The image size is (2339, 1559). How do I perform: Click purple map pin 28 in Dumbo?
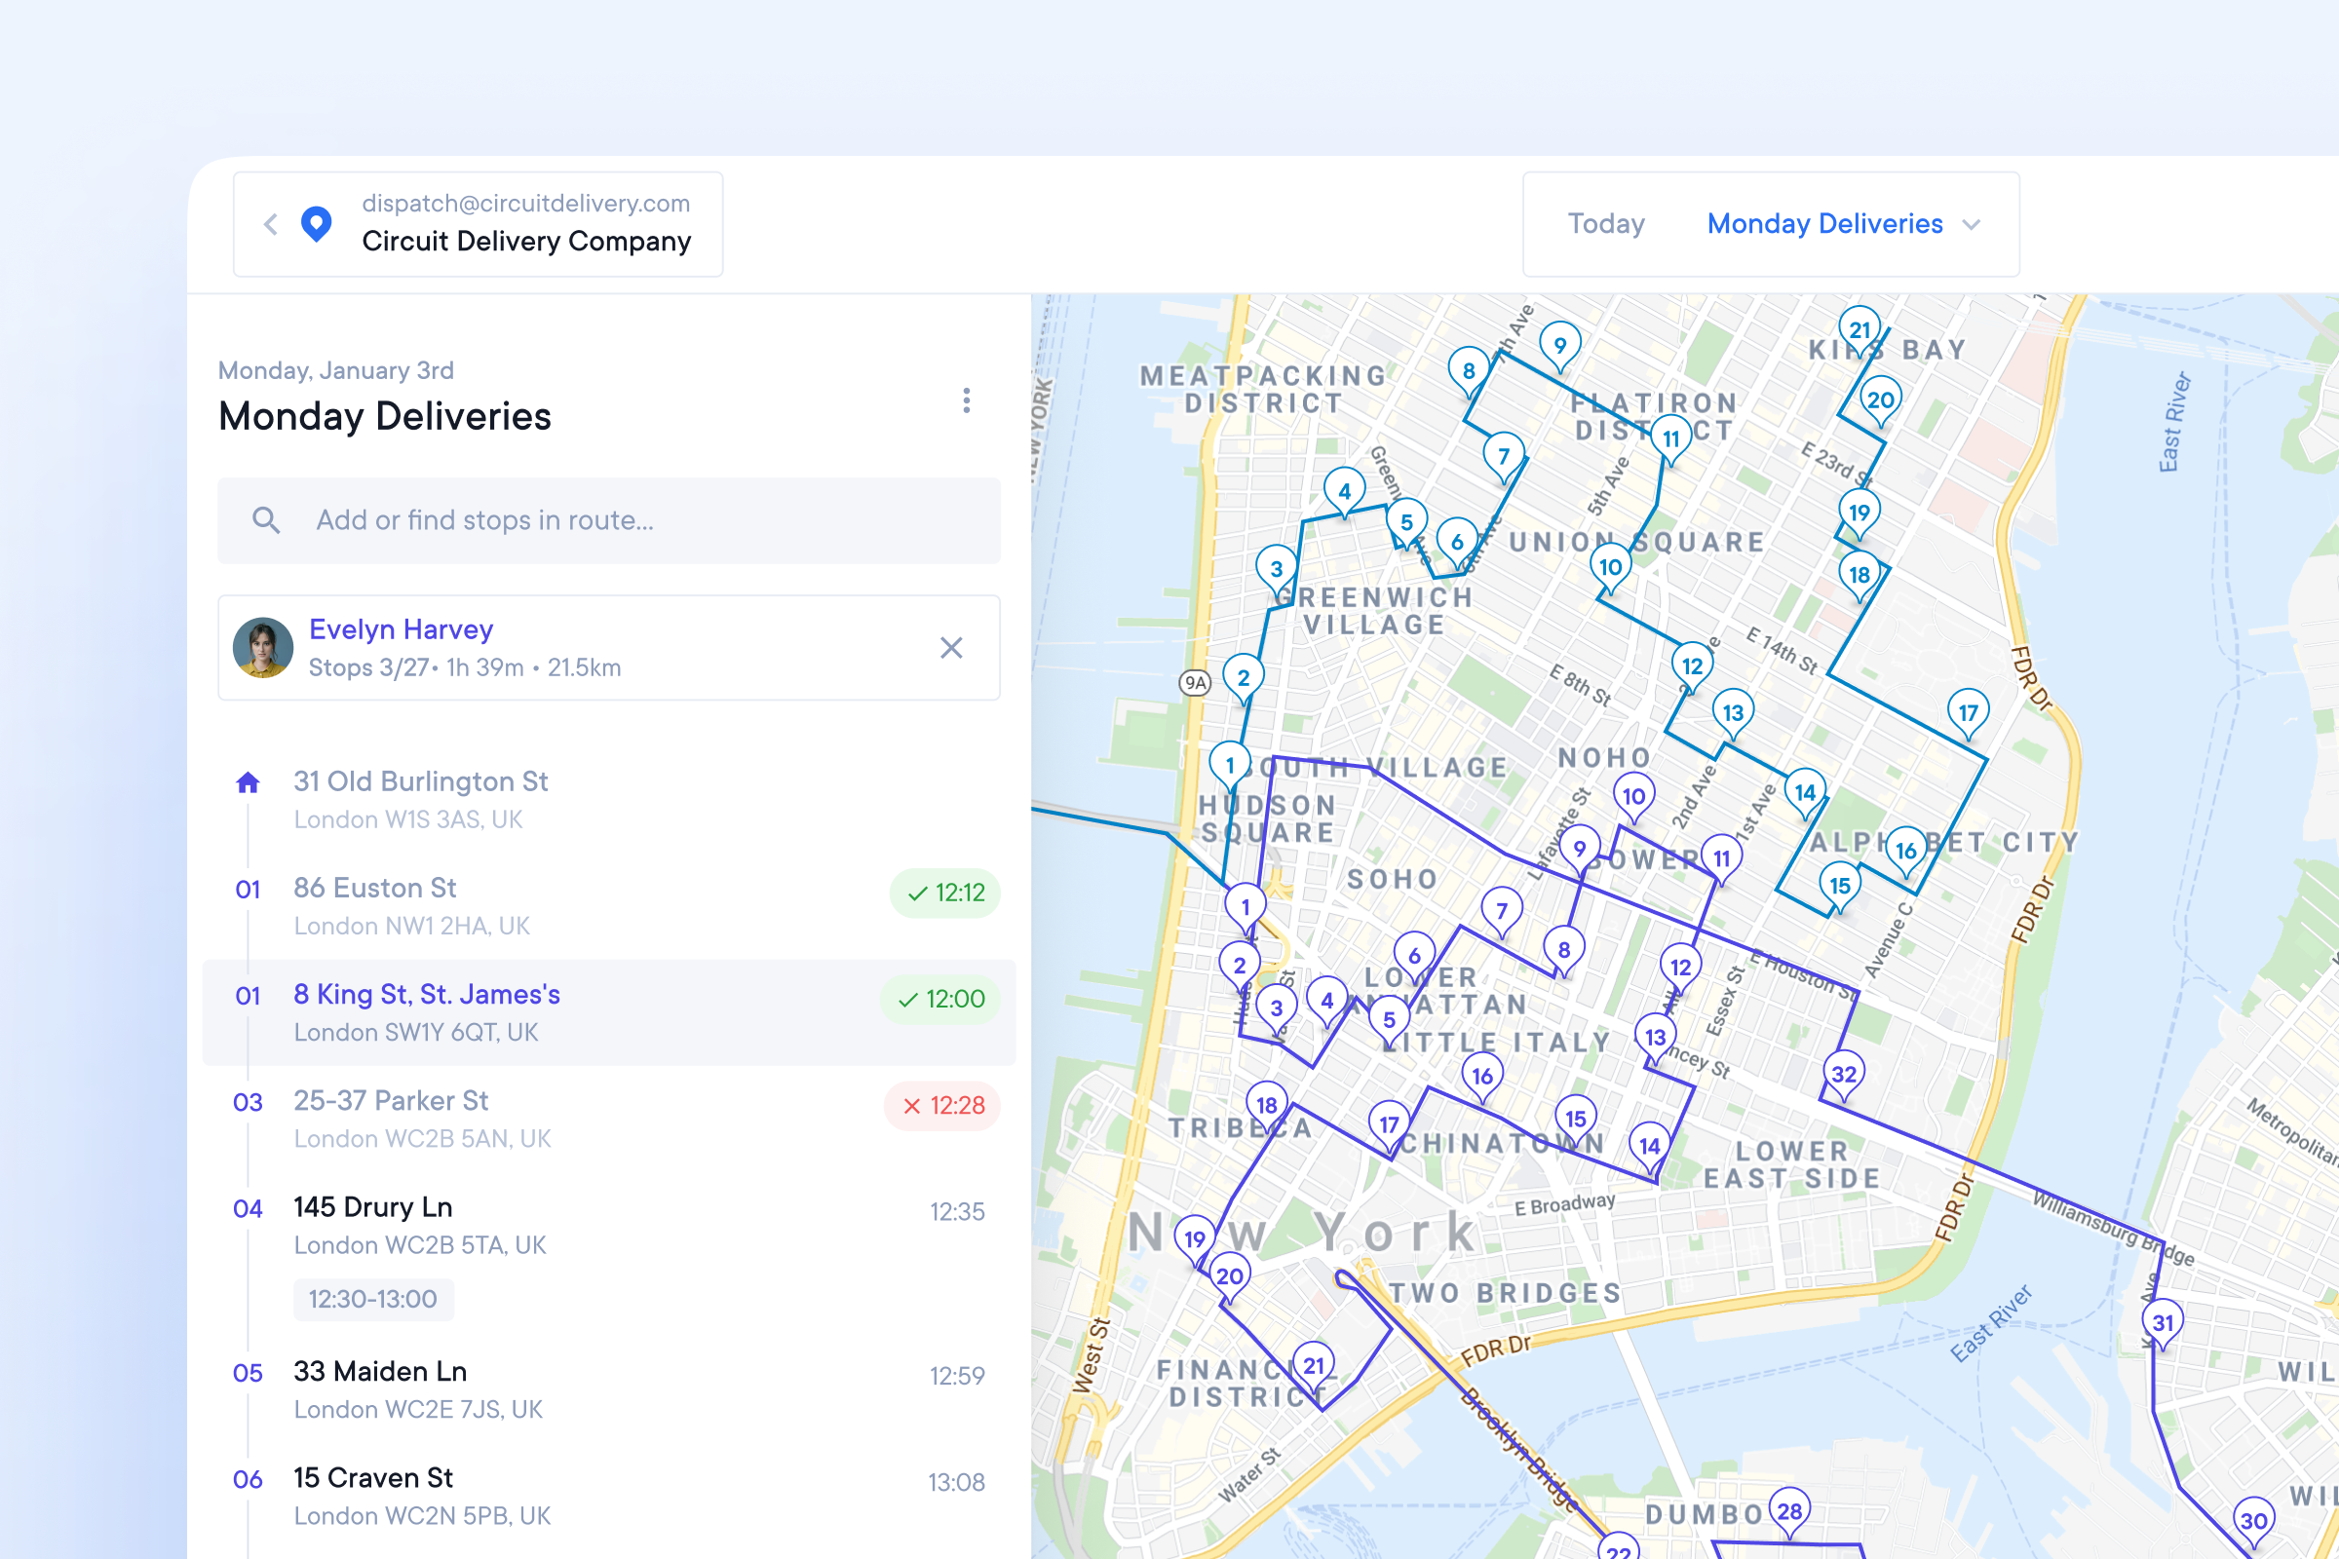coord(1789,1511)
